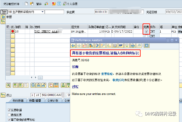Click the 暂存 hold button

click(39, 4)
